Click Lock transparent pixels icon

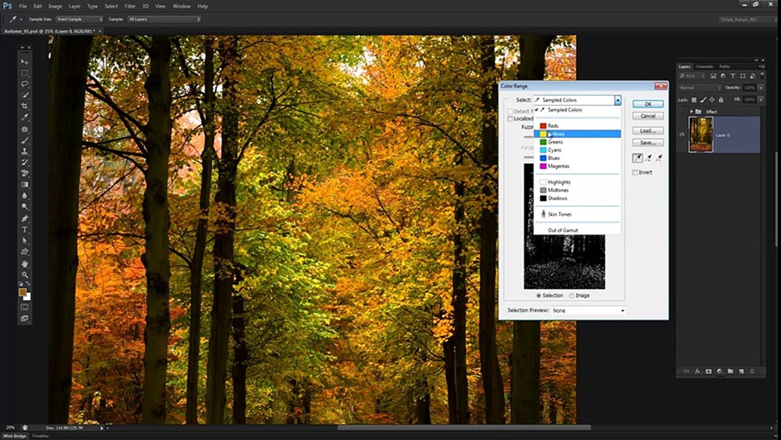pos(694,100)
